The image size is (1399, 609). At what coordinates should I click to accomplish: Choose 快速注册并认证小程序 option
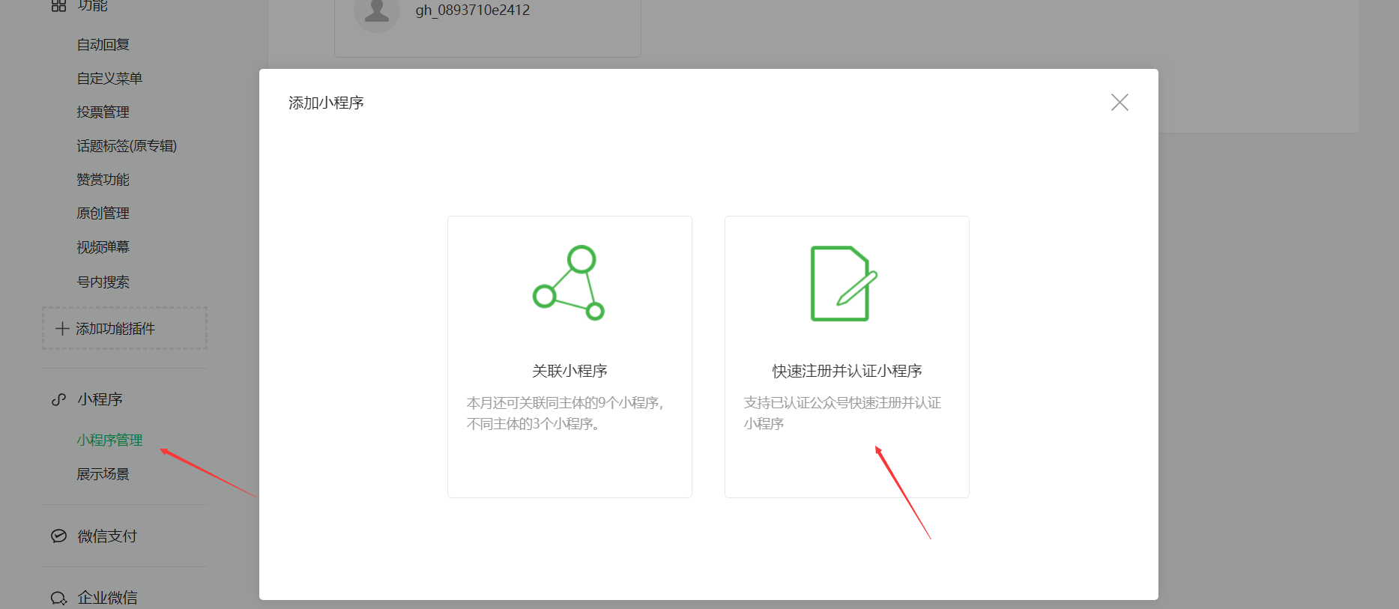[847, 357]
